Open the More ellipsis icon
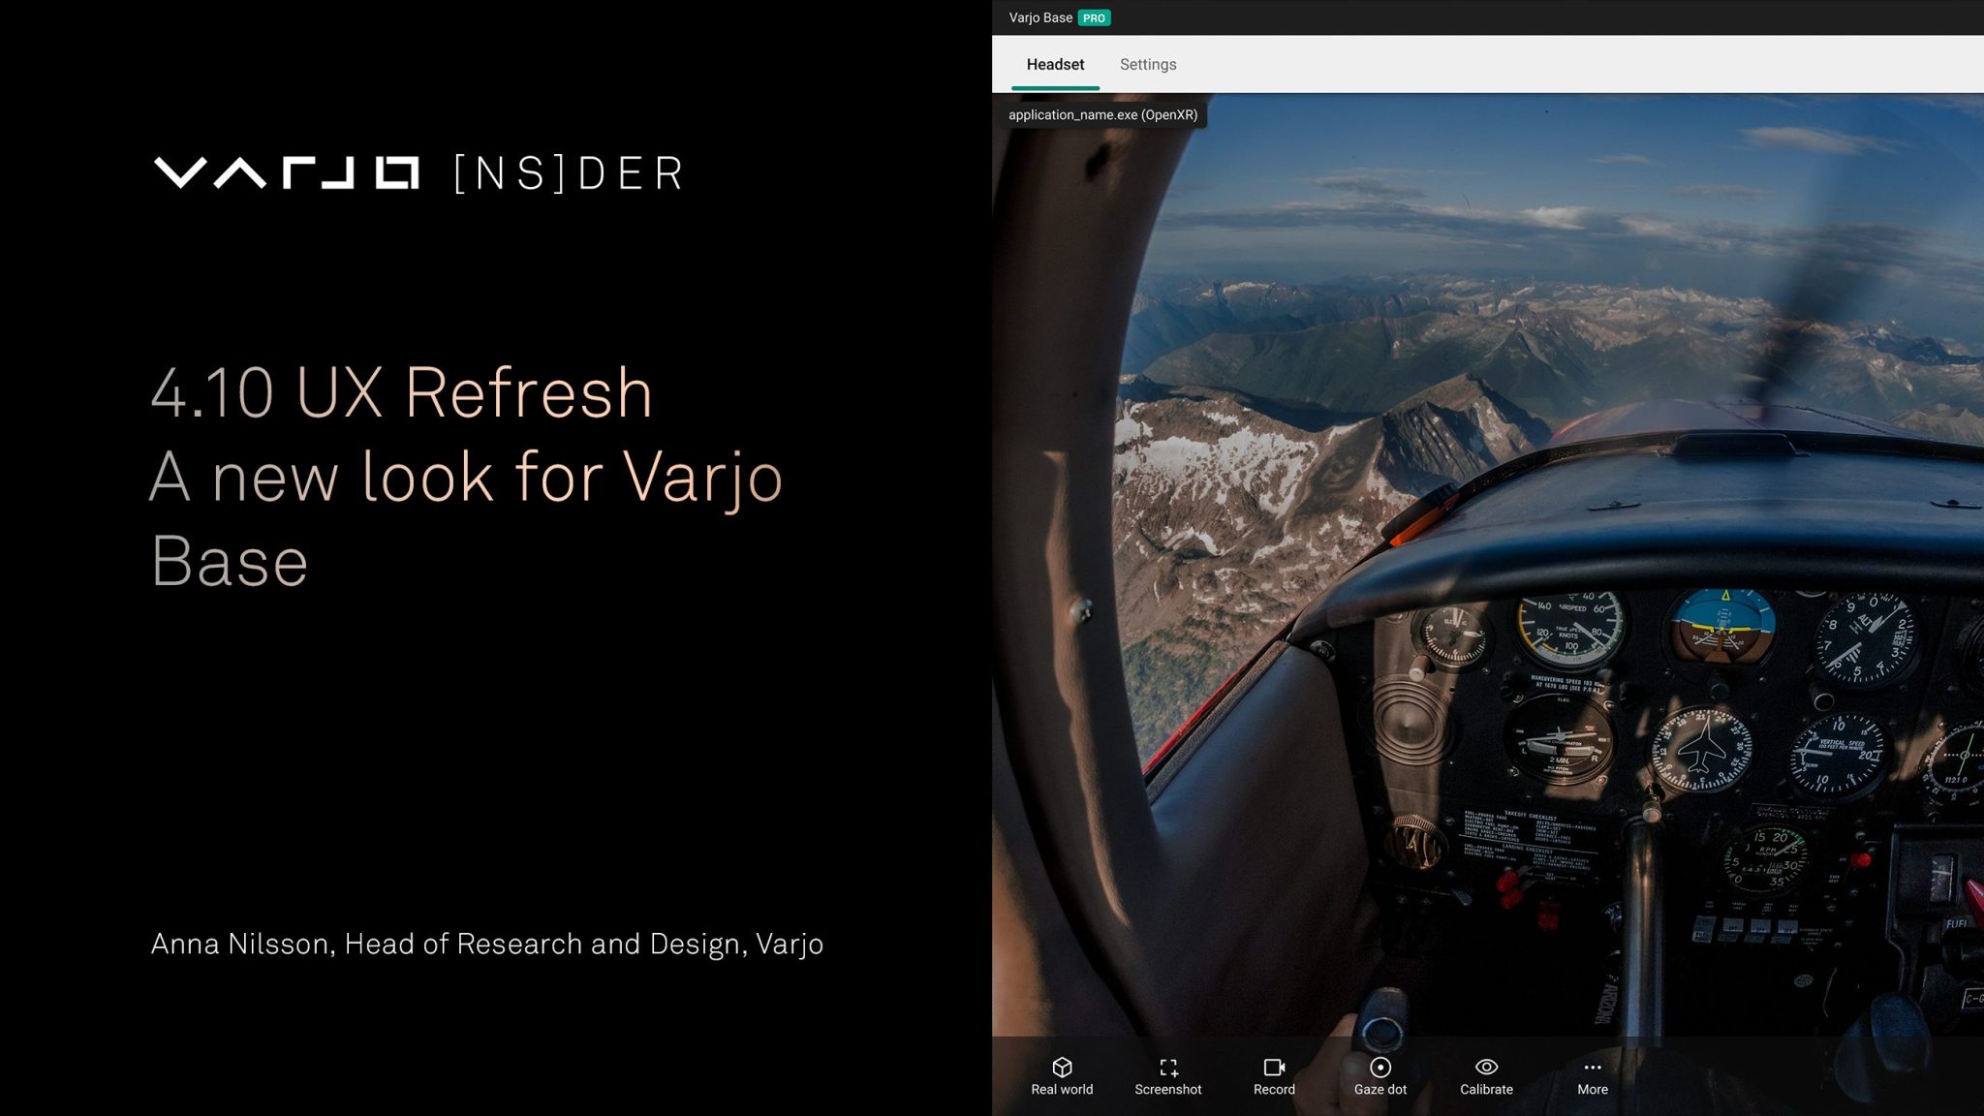Viewport: 1984px width, 1116px height. coord(1593,1068)
